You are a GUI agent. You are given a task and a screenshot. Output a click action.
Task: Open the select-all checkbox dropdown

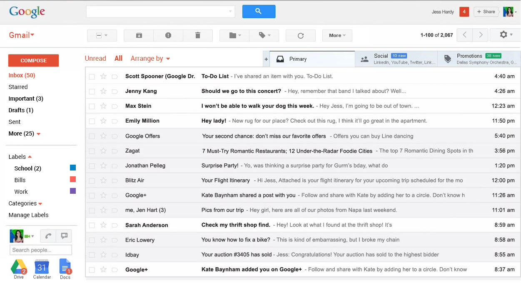[x=102, y=35]
